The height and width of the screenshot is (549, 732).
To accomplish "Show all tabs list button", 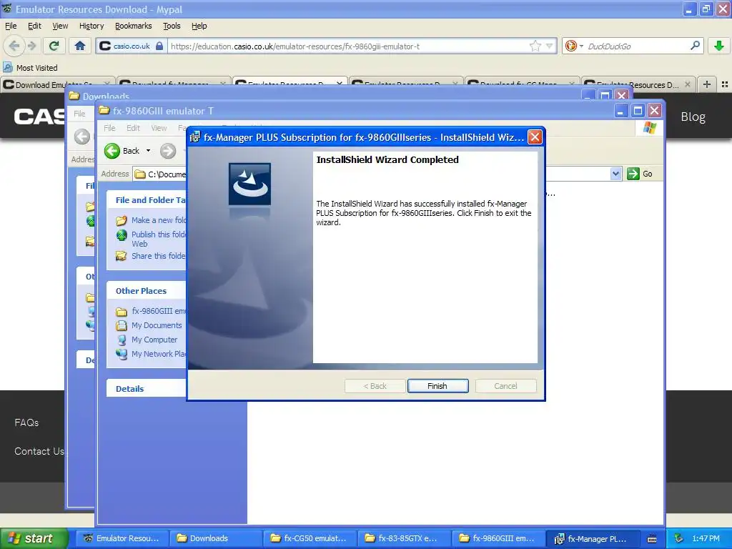I will coord(725,84).
